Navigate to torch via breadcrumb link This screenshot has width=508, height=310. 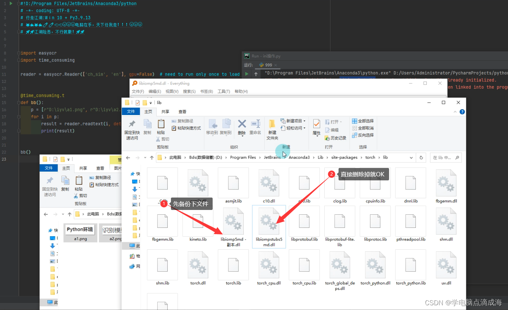point(370,157)
